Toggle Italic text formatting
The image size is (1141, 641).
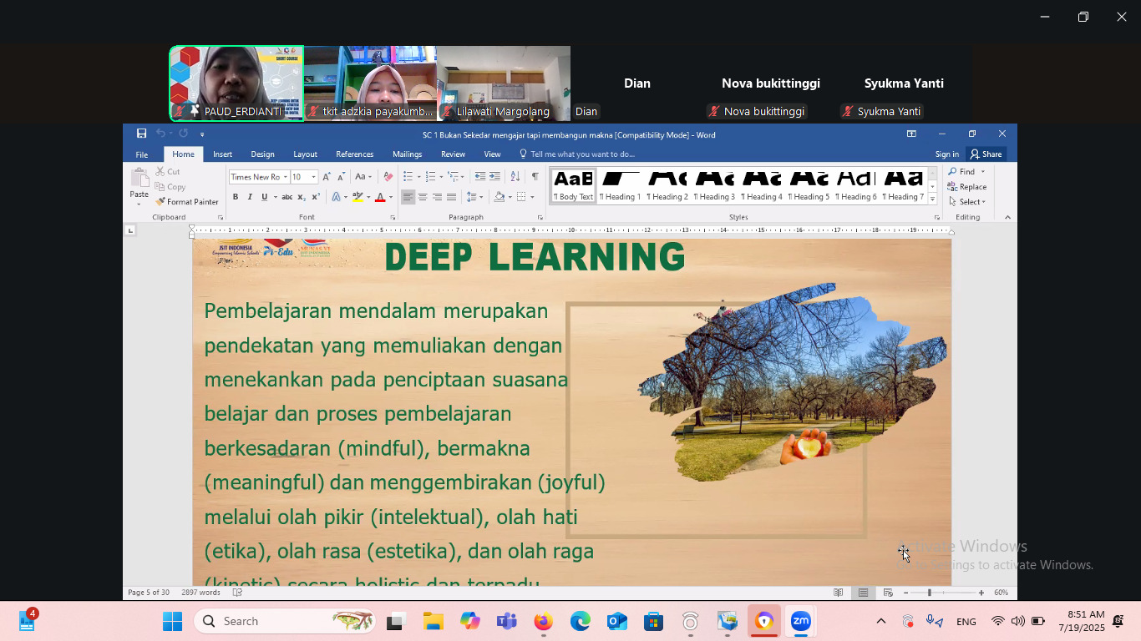tap(250, 197)
